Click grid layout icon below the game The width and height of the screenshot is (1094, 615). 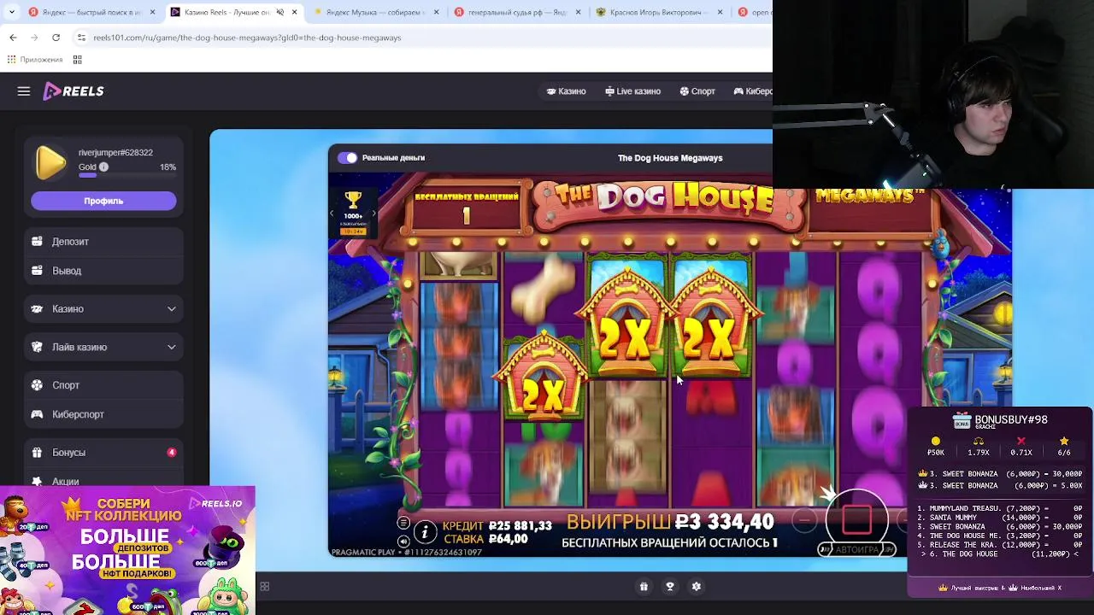click(x=265, y=587)
